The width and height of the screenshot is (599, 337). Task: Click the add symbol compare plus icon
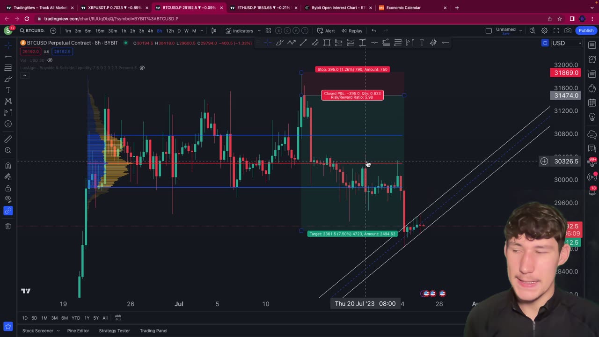tap(53, 30)
